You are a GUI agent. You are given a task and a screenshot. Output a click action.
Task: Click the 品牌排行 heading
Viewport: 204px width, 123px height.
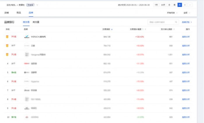pos(9,22)
